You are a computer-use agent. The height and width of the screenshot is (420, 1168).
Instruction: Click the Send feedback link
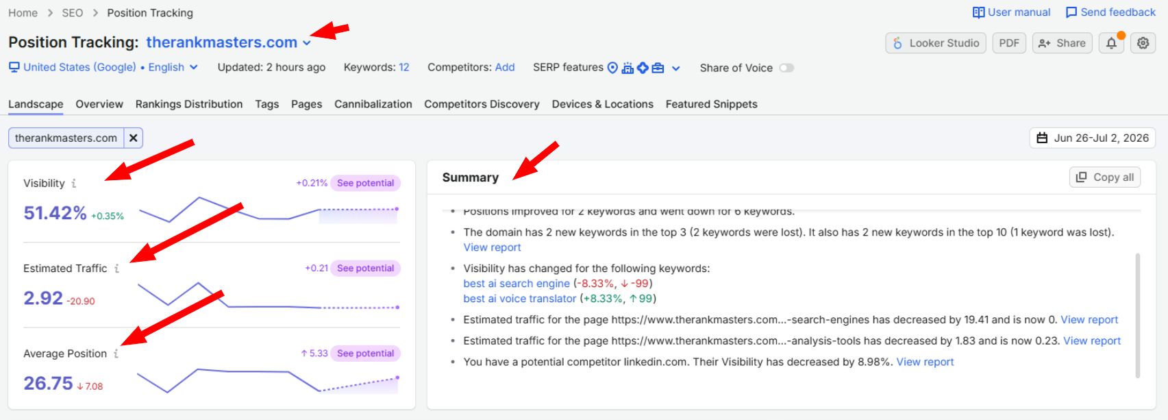tap(1110, 12)
